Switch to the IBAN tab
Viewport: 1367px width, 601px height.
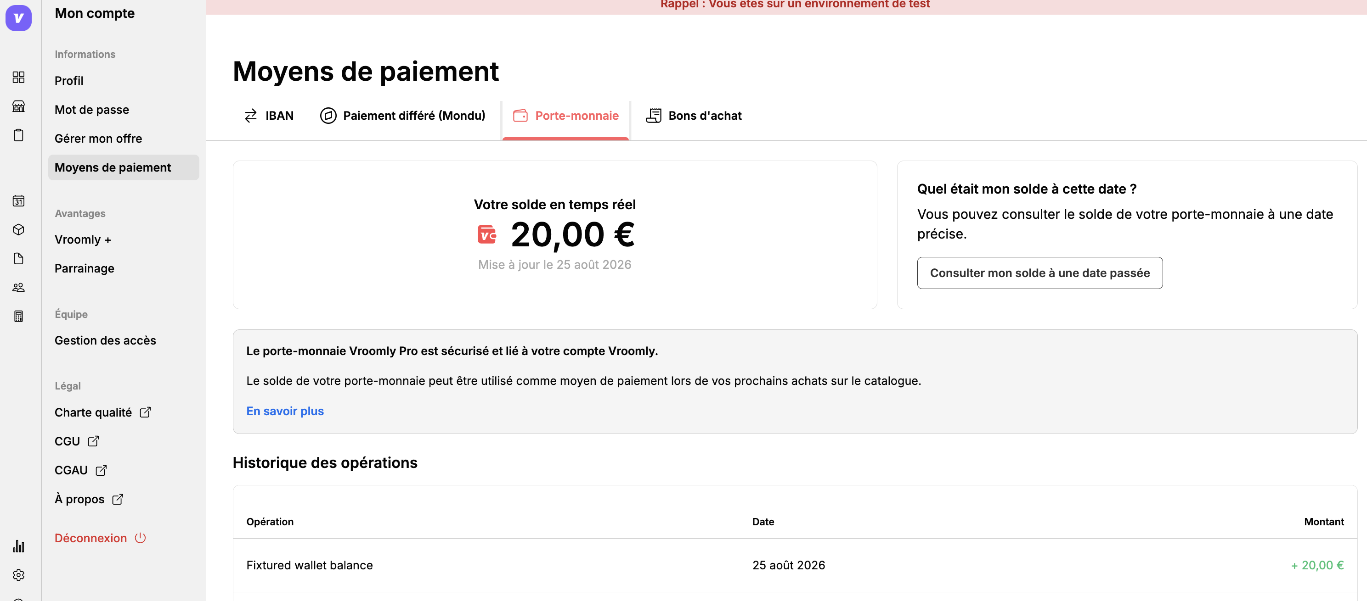point(269,116)
